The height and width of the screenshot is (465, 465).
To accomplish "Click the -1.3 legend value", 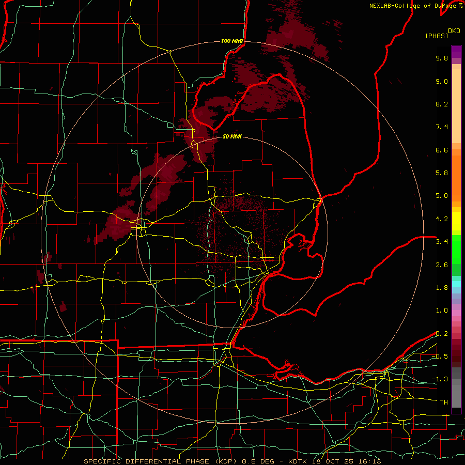I will click(440, 379).
